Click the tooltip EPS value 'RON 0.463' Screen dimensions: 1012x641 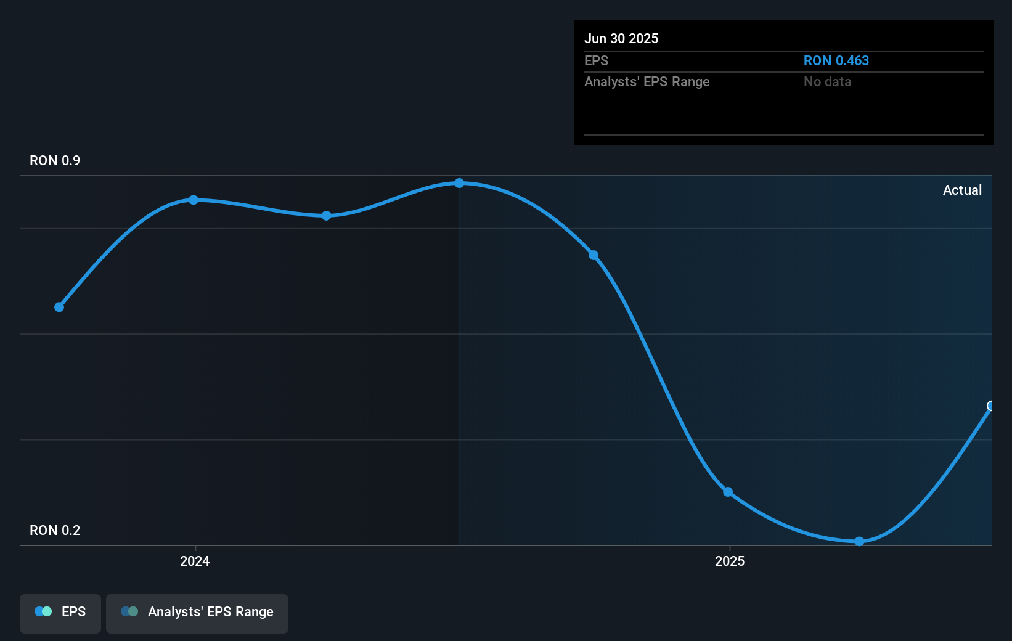pyautogui.click(x=836, y=60)
